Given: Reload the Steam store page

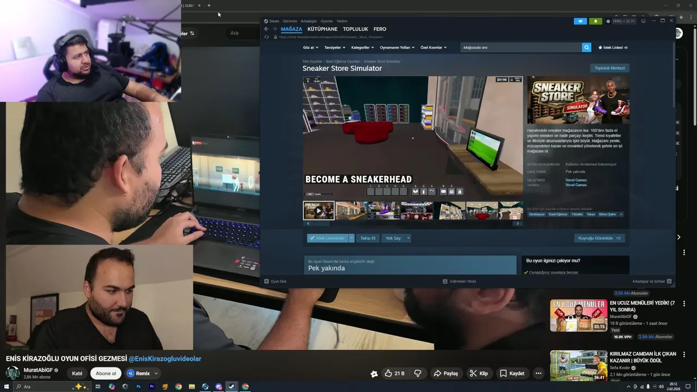Looking at the screenshot, I should tap(266, 37).
